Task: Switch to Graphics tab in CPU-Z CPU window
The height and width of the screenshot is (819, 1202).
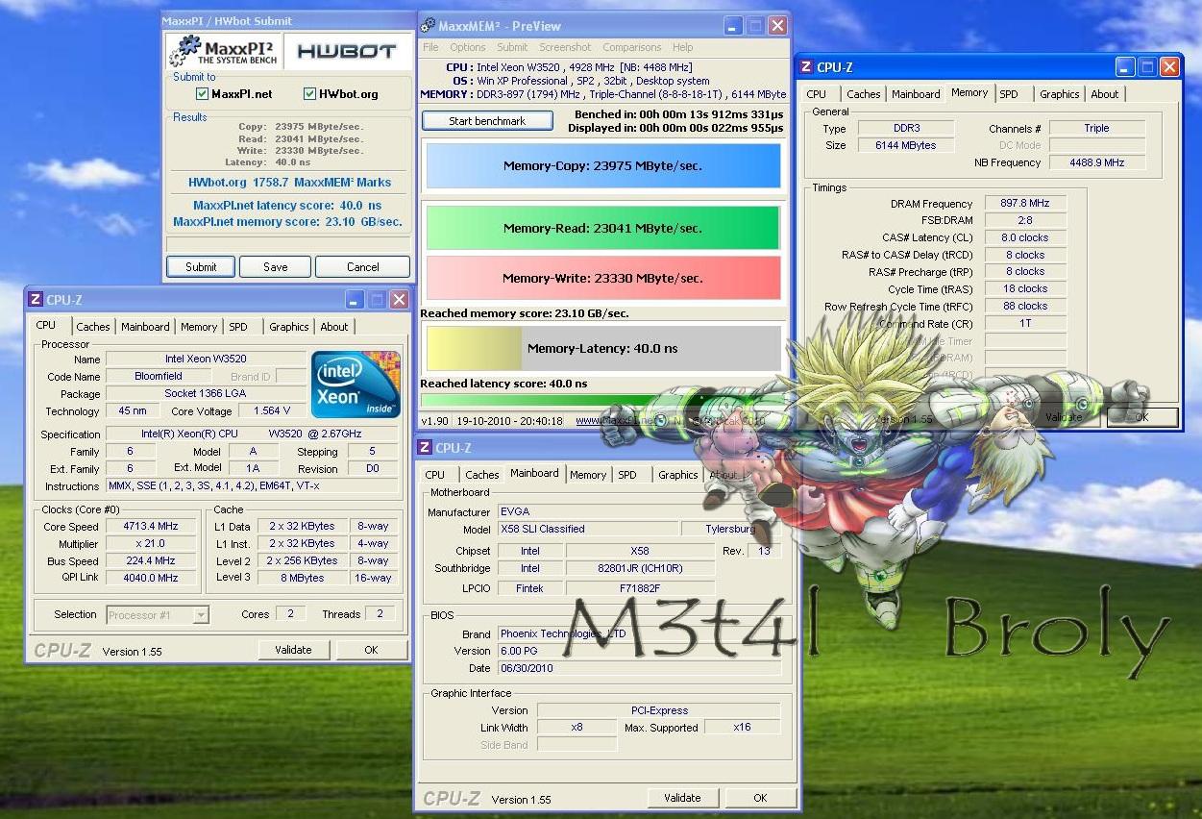Action: click(288, 327)
